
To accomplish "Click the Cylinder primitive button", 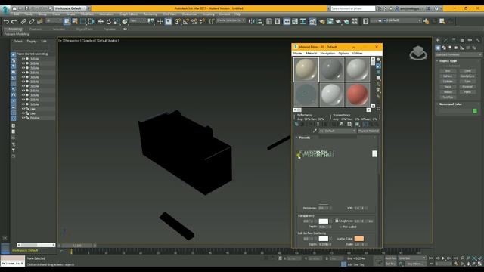I will (448, 82).
